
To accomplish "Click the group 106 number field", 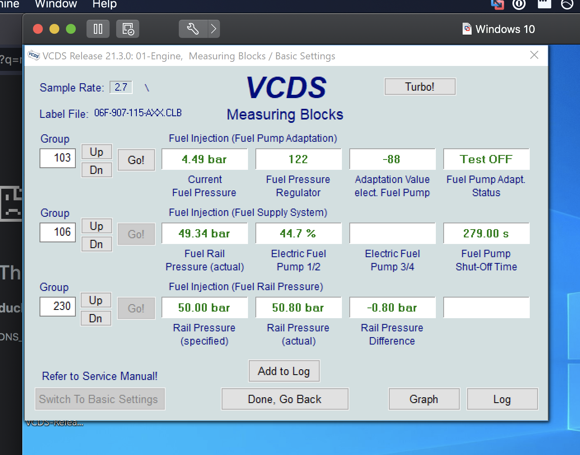I will [58, 232].
